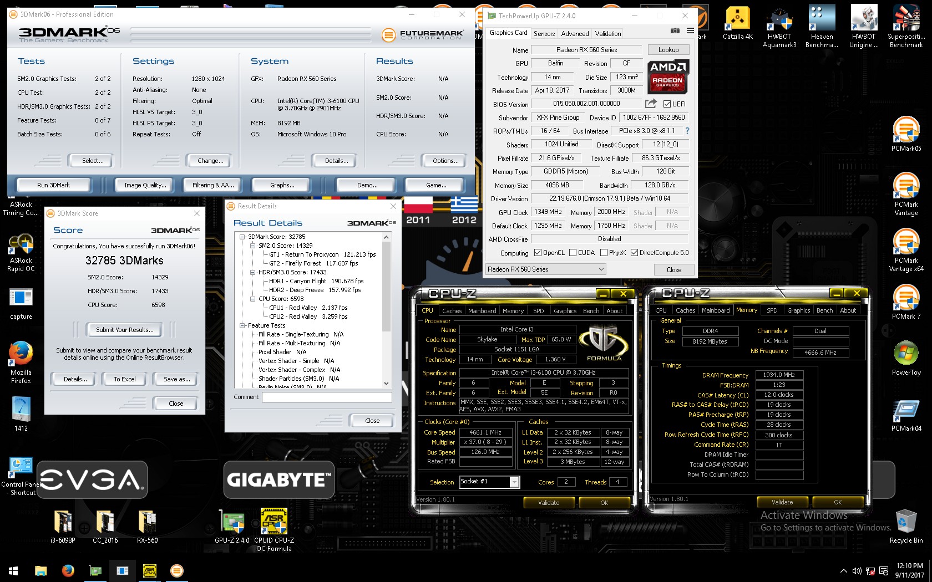Click Submit Your Results button

tap(125, 330)
